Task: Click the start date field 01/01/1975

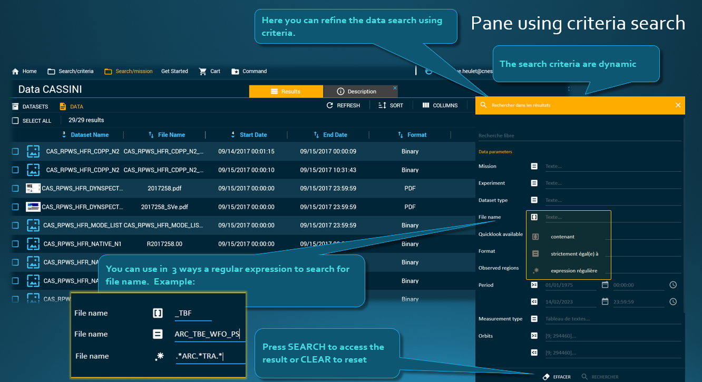Action: point(570,285)
